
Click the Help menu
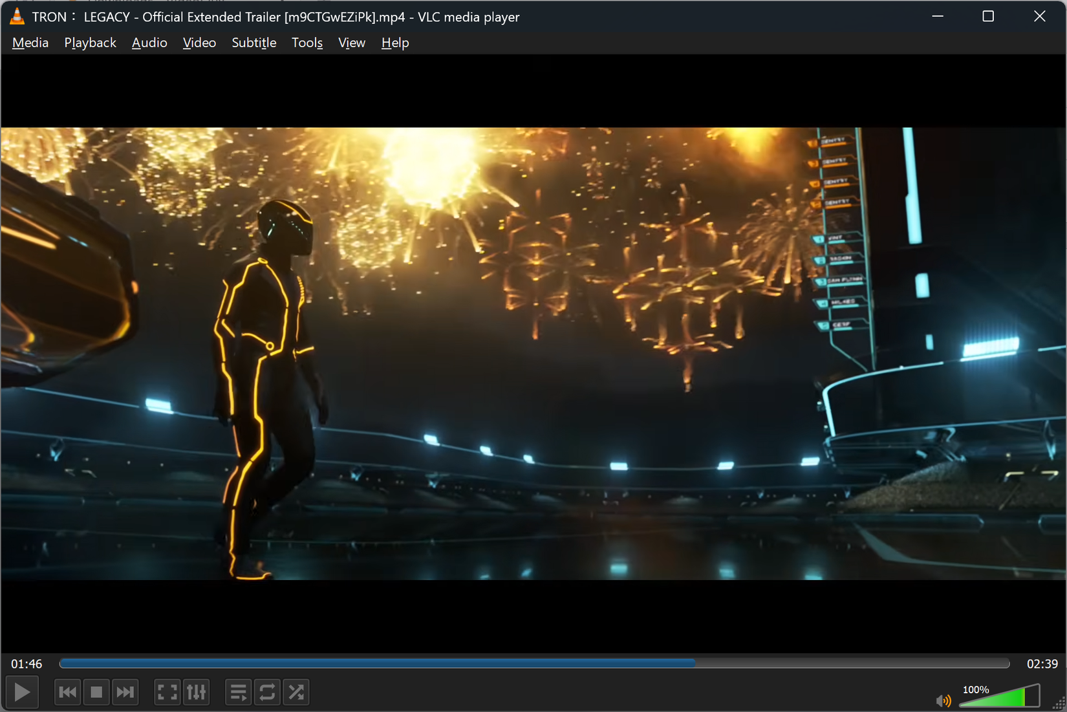coord(394,43)
